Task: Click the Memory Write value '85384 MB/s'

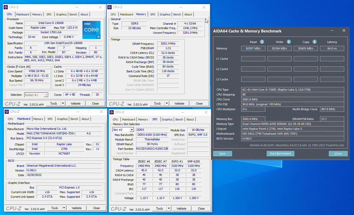Action: pos(280,48)
